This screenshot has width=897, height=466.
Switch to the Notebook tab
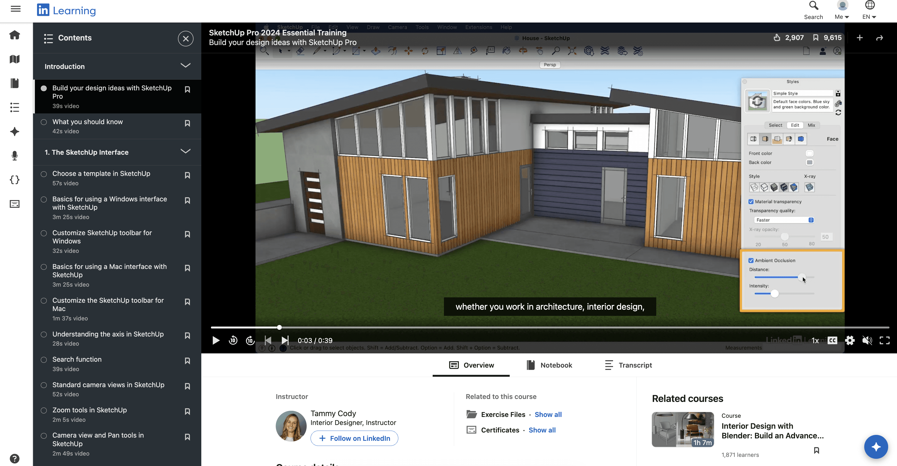[x=549, y=365]
